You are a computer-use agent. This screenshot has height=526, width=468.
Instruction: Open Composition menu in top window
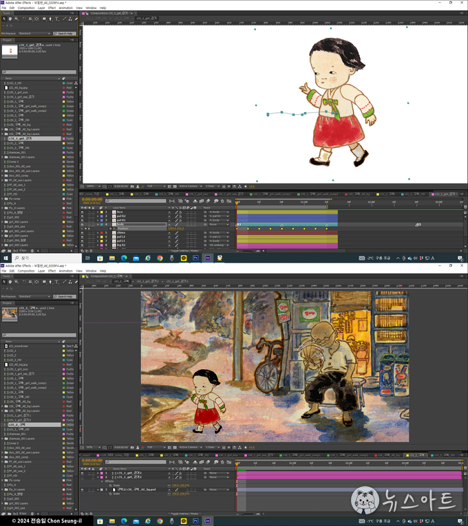[26, 8]
